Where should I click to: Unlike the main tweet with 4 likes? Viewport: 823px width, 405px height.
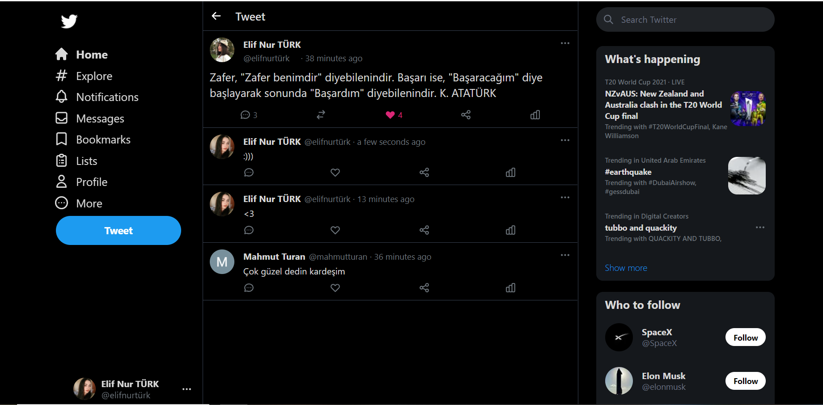coord(394,115)
